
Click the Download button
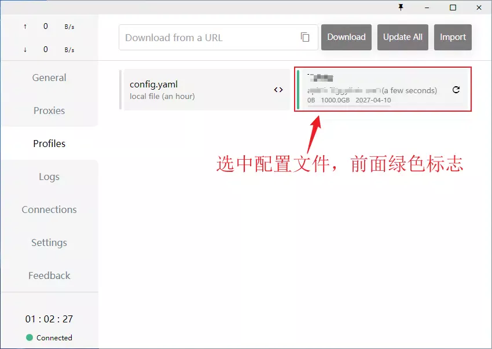point(346,37)
